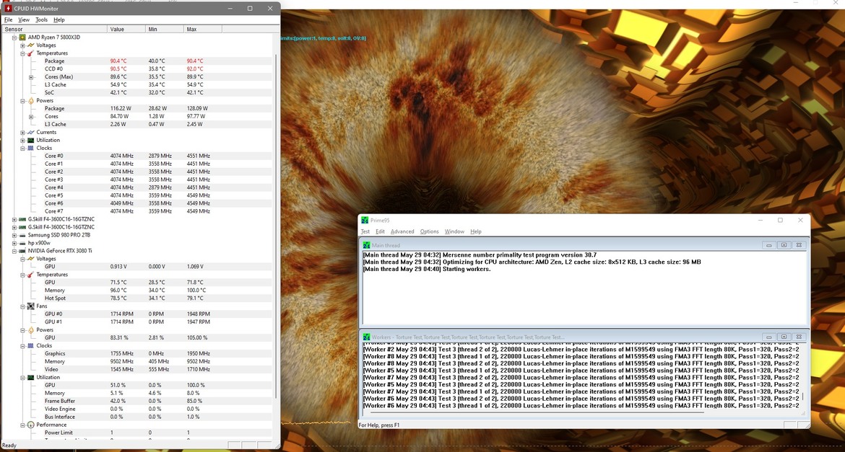Click the Clocks icon under AMD Ryzen
The height and width of the screenshot is (452, 845).
(x=31, y=148)
